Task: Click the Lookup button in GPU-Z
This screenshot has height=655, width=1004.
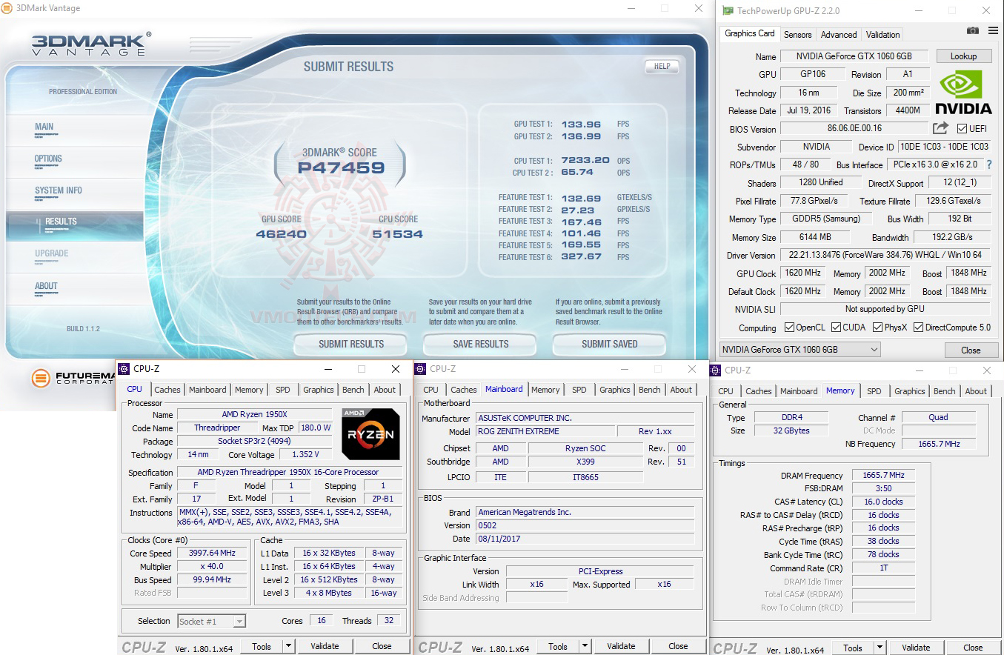Action: click(x=964, y=56)
